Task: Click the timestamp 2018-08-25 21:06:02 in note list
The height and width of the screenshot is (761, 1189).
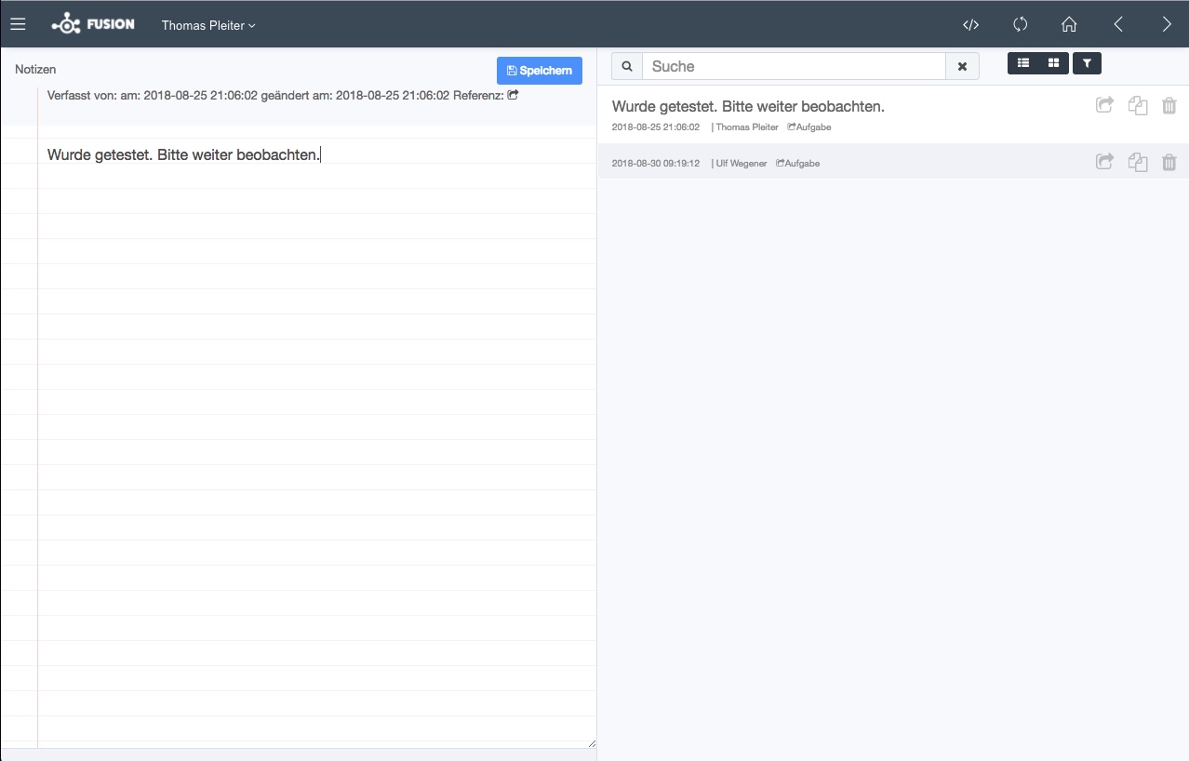Action: point(656,127)
